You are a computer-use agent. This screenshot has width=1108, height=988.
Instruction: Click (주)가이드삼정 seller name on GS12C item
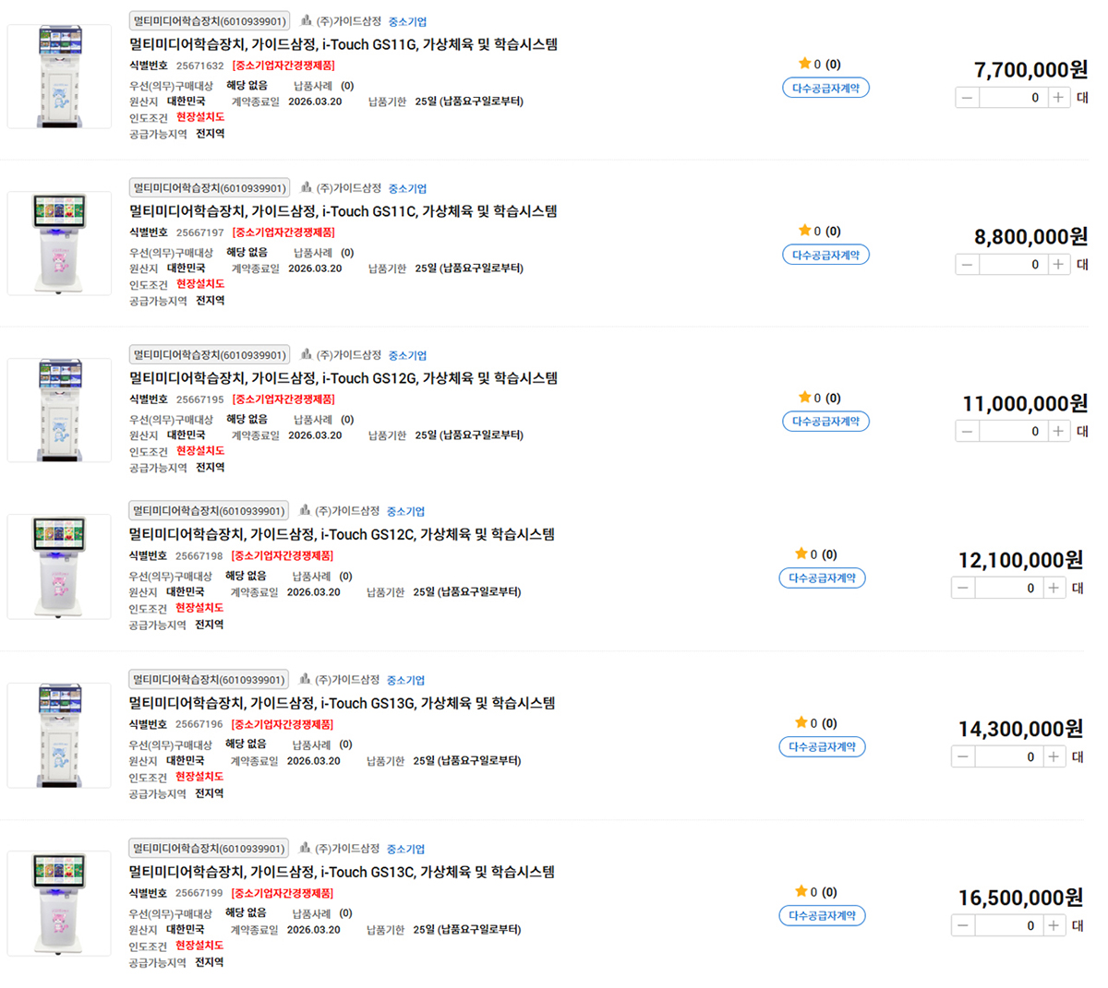coord(347,511)
